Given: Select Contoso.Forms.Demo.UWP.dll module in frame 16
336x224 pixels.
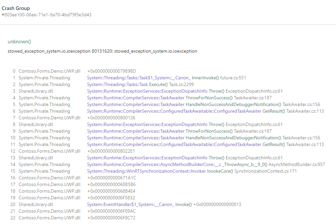Looking at the screenshot, I should pos(49,178).
